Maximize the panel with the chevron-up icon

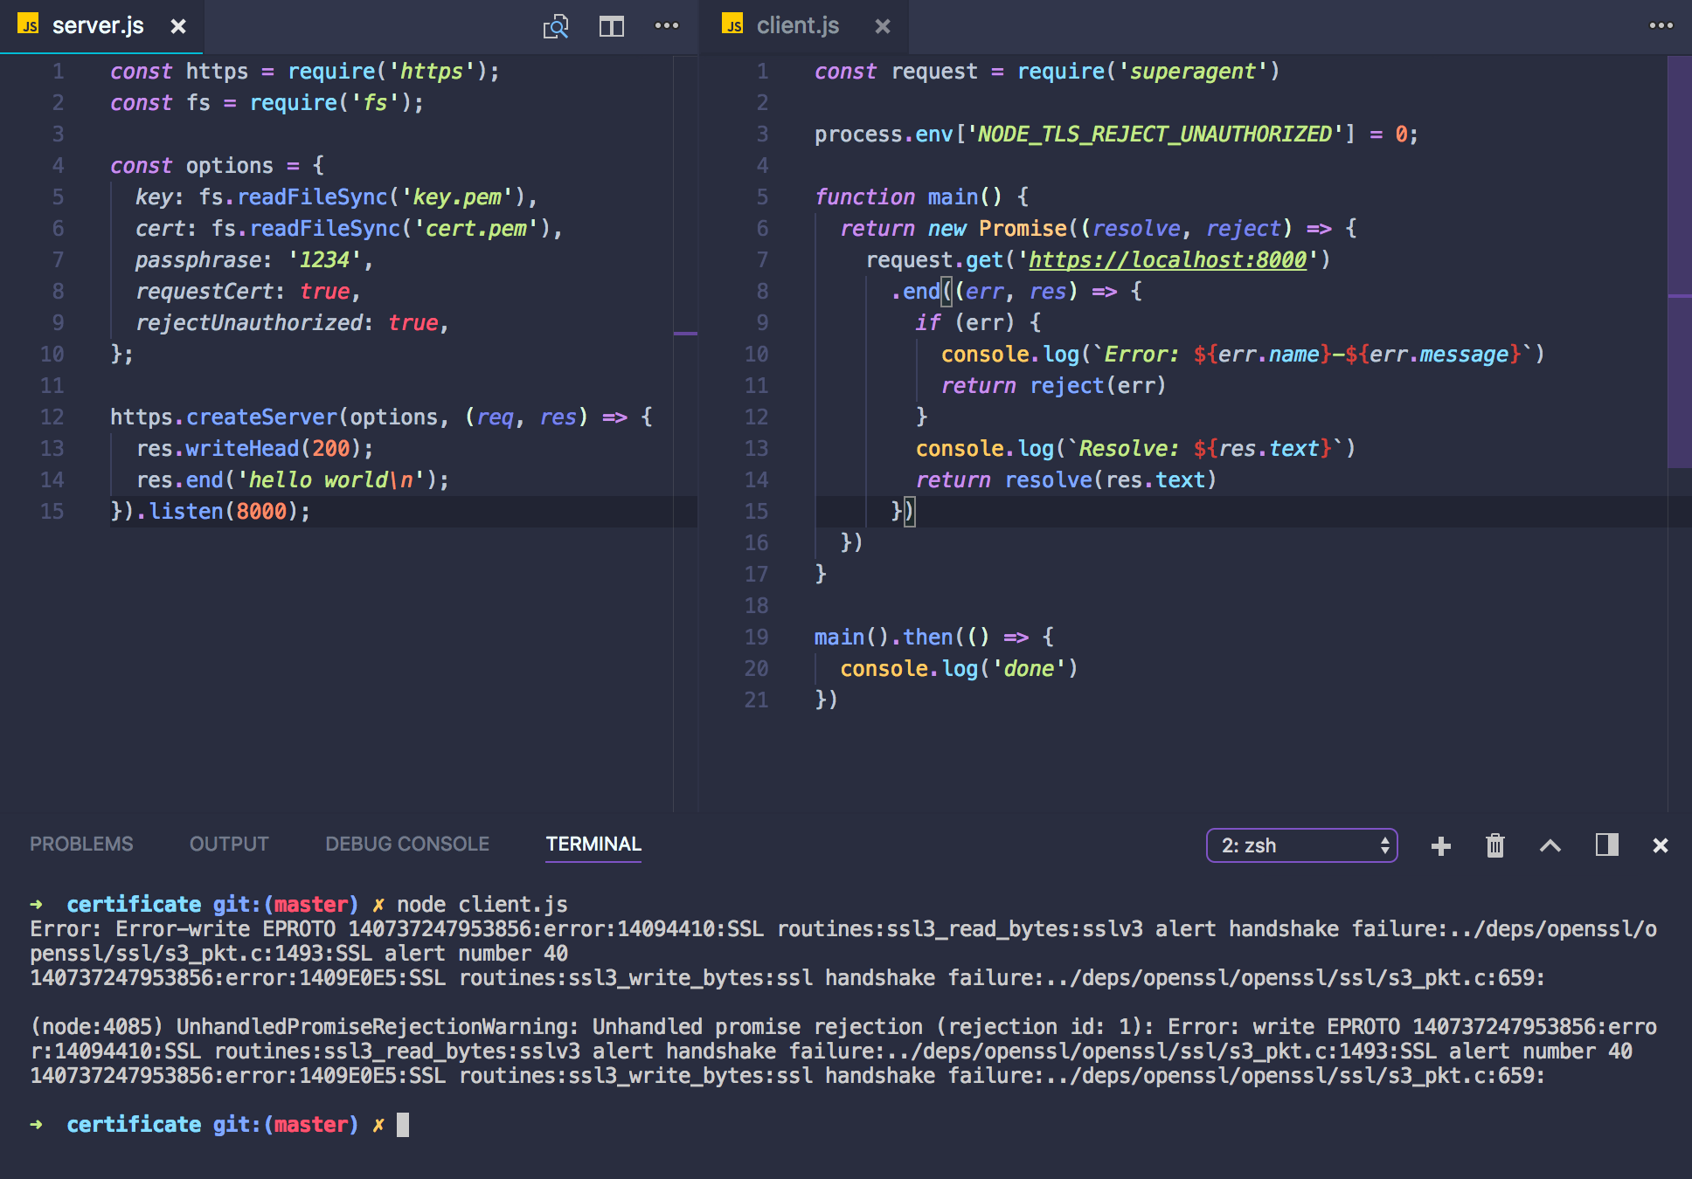[x=1550, y=845]
